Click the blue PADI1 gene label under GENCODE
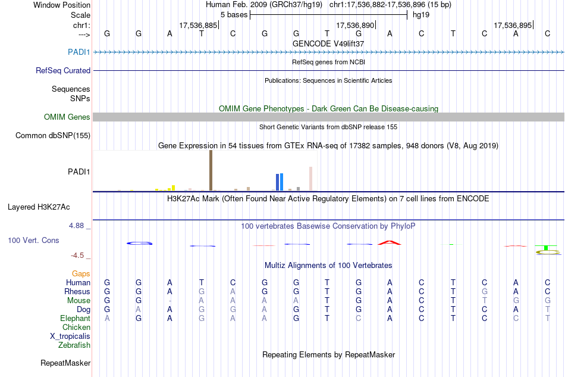This screenshot has height=377, width=565. pos(79,52)
